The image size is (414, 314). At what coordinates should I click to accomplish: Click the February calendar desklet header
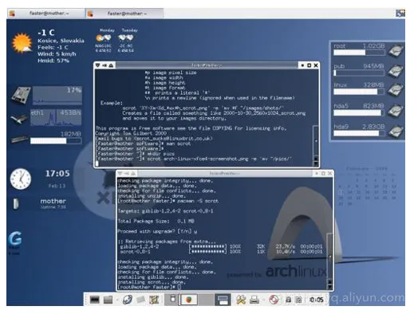(x=367, y=169)
